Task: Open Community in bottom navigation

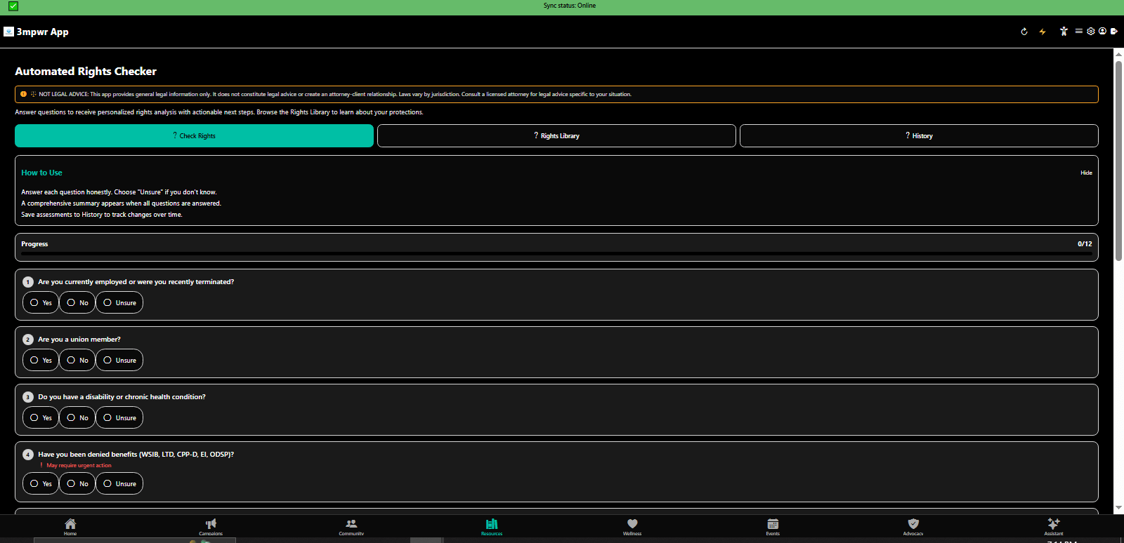Action: pos(351,527)
